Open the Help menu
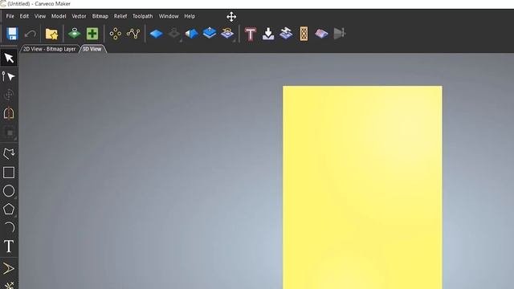This screenshot has height=289, width=514. 190,16
